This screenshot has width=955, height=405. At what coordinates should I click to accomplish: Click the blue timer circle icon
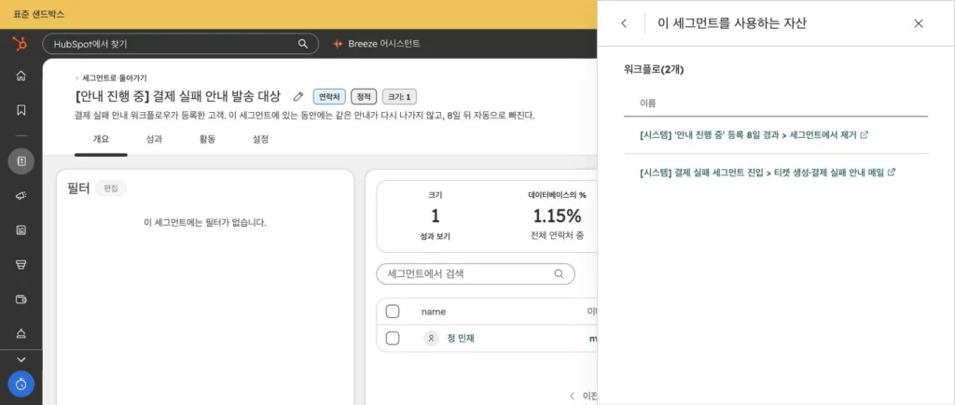[x=21, y=384]
